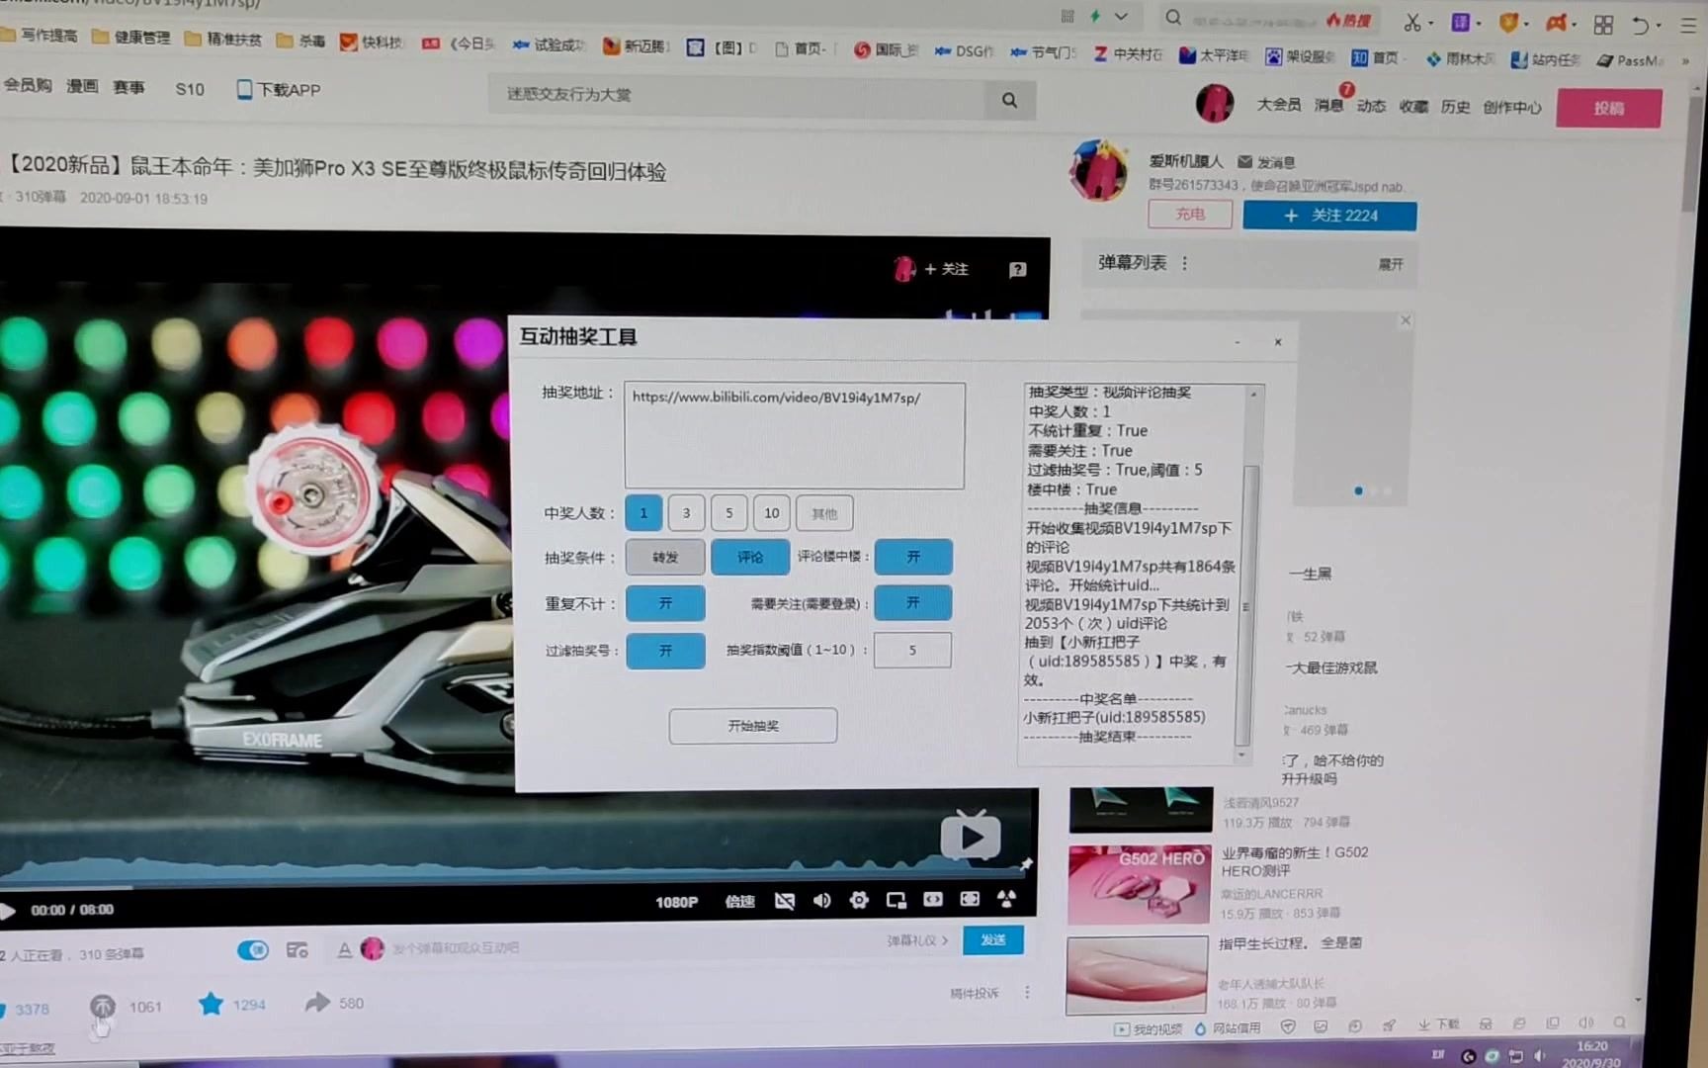The height and width of the screenshot is (1068, 1708).
Task: Open danmaku font style 'A' icon
Action: coord(344,949)
